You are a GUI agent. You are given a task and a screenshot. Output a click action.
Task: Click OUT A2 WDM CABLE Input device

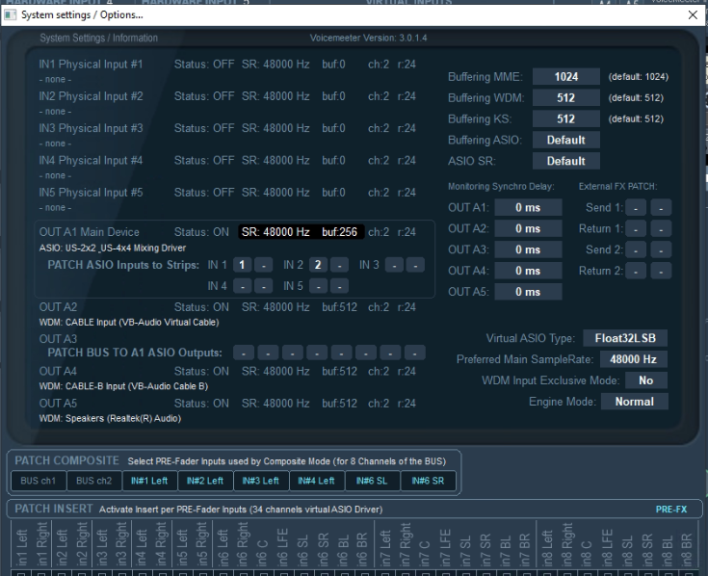pos(129,323)
